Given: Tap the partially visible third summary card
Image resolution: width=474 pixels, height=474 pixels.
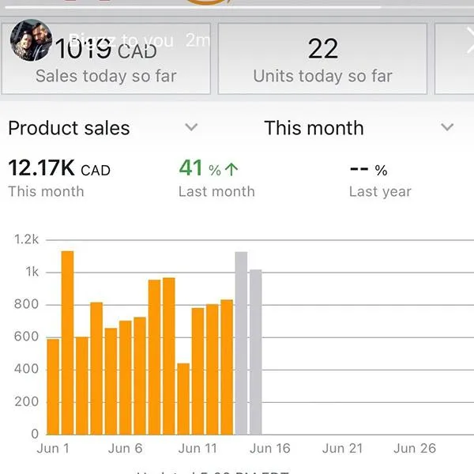Looking at the screenshot, I should [x=455, y=58].
